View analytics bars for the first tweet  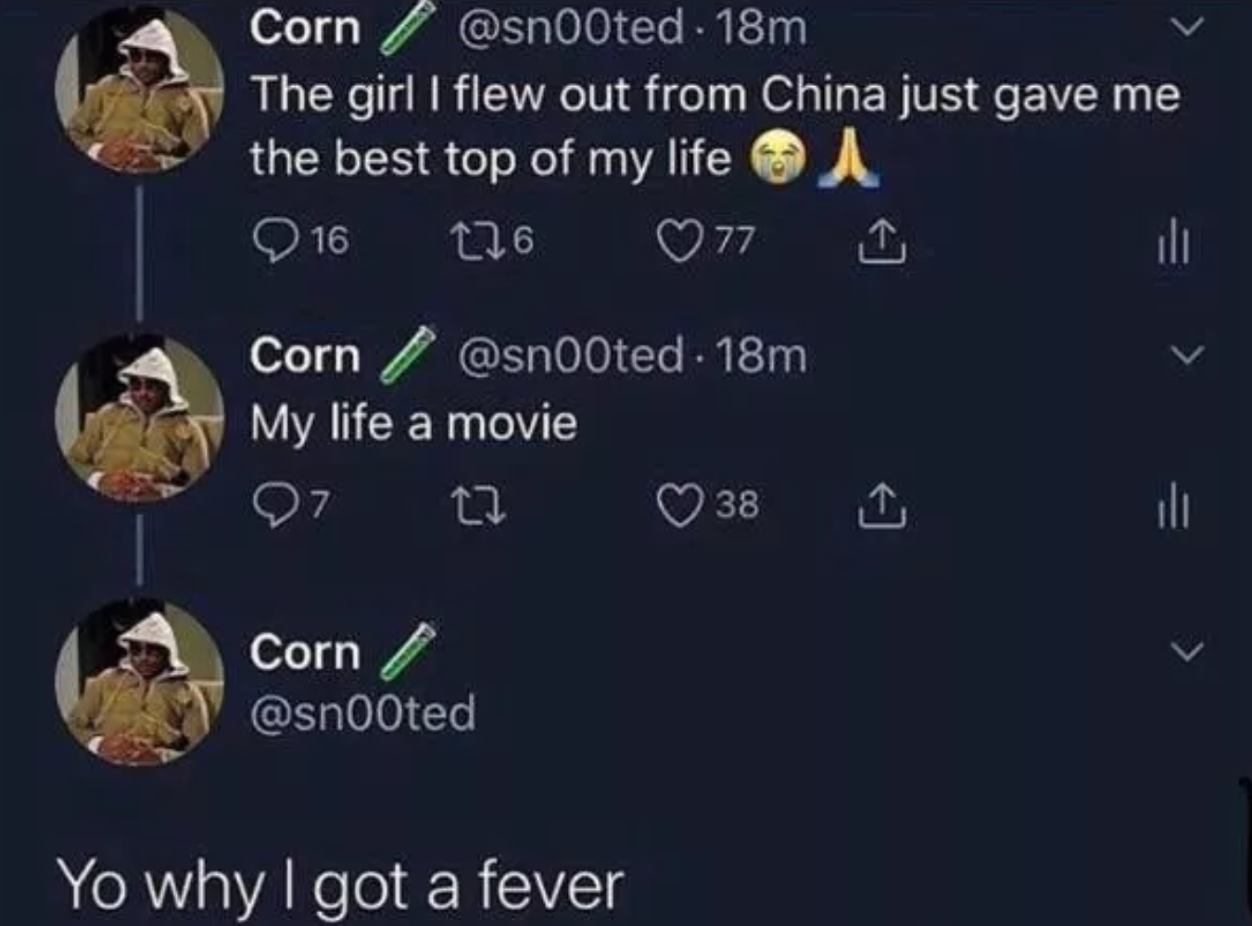pyautogui.click(x=1173, y=244)
